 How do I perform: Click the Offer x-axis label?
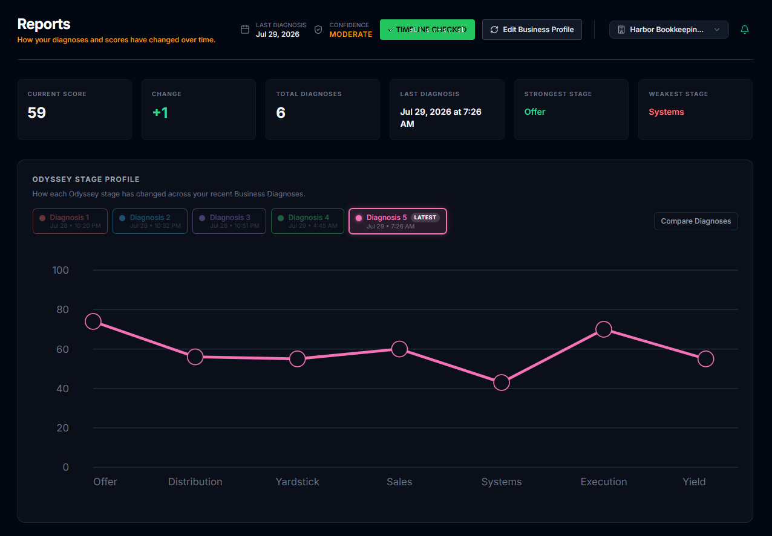click(x=105, y=482)
